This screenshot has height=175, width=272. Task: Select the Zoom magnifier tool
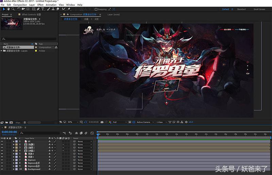(13, 9)
